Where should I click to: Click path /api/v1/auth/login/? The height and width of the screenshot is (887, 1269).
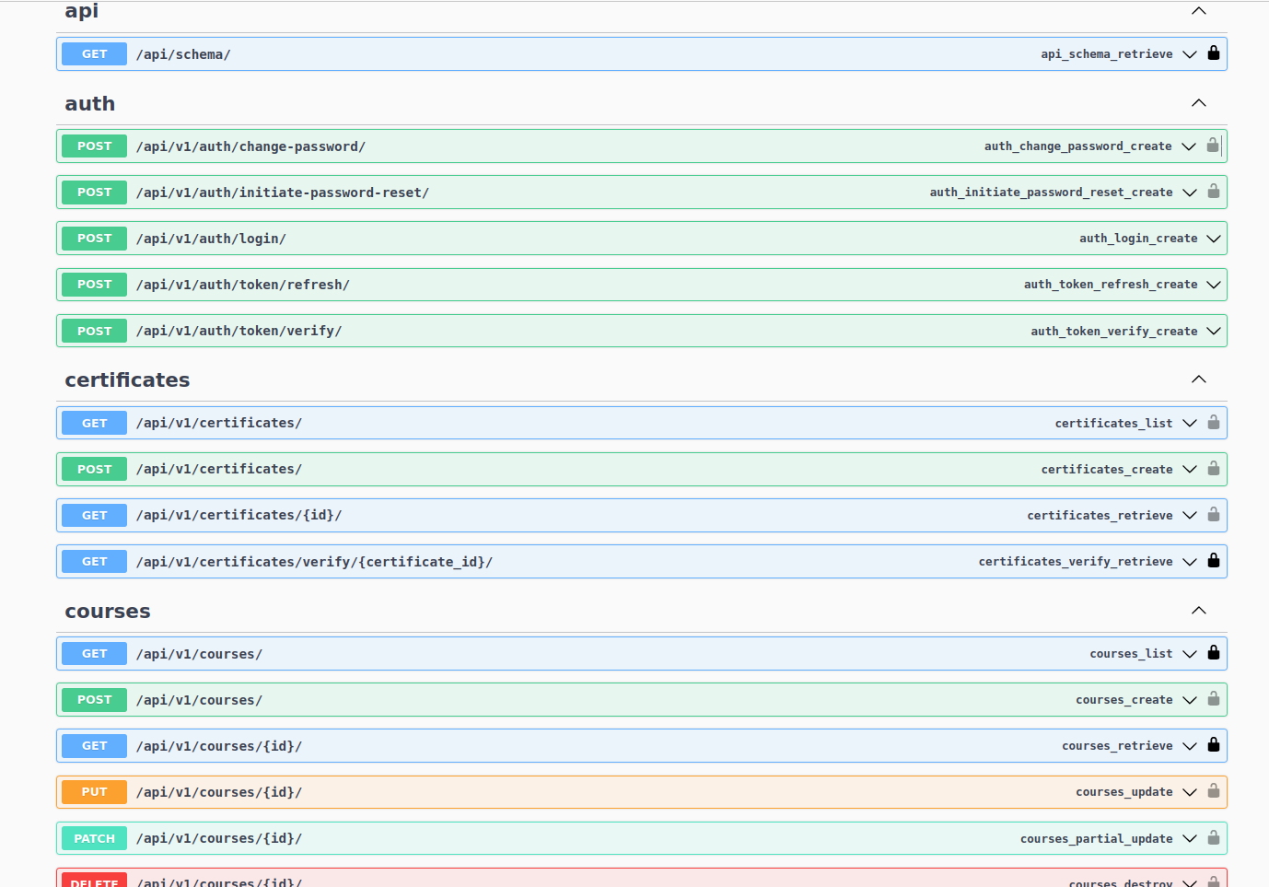tap(211, 239)
